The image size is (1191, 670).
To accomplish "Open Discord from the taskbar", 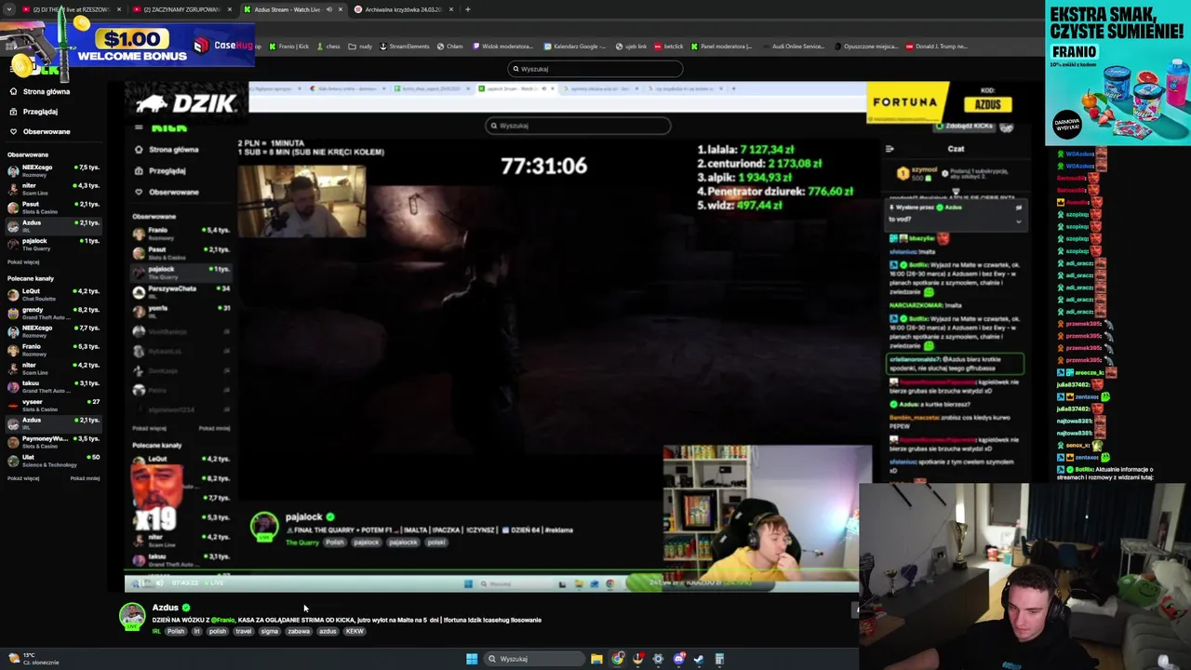I will (679, 660).
